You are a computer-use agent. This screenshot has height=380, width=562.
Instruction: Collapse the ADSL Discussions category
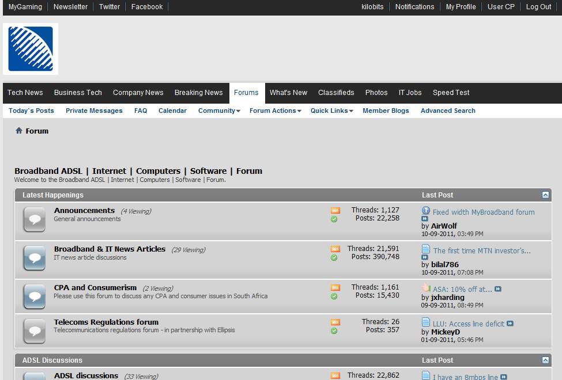click(x=545, y=360)
